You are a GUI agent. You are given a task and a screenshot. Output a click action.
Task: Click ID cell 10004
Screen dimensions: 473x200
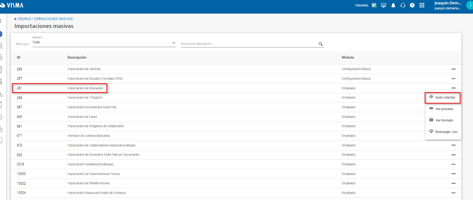21,193
